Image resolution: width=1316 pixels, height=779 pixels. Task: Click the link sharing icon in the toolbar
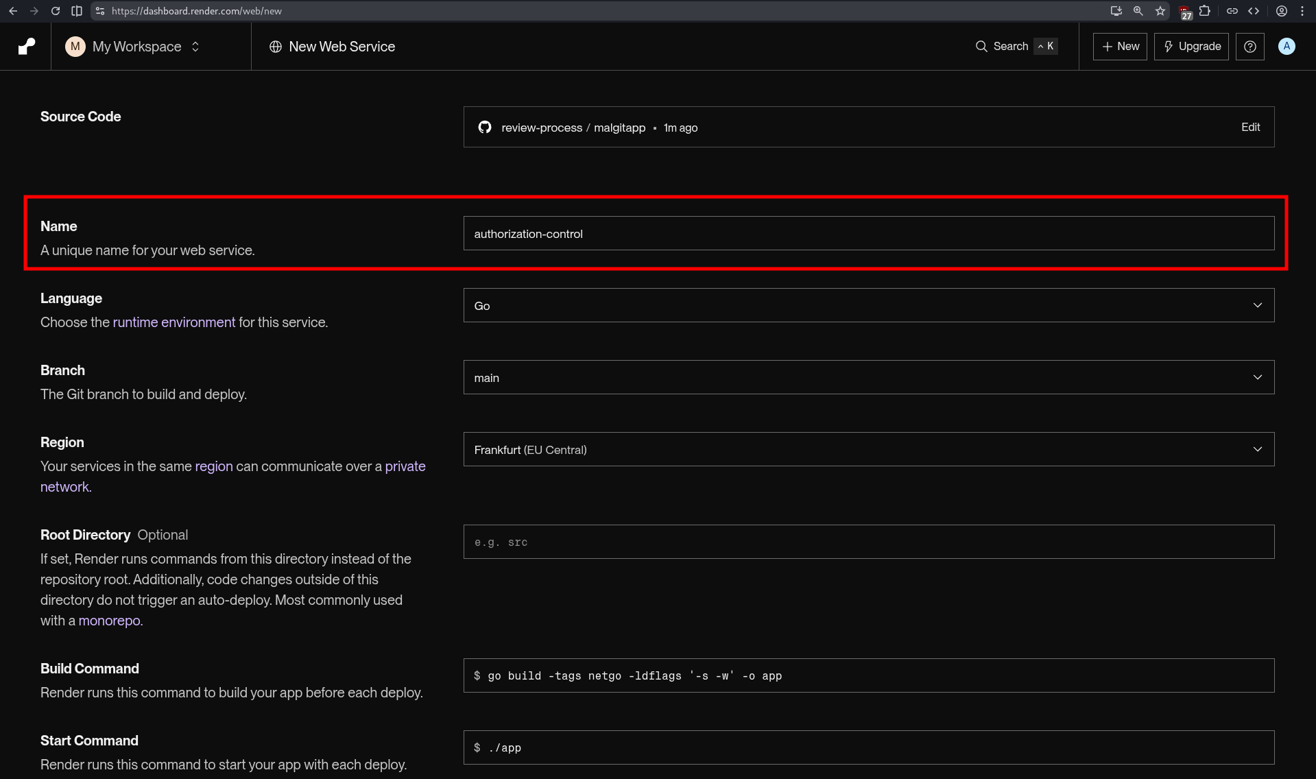coord(1232,11)
